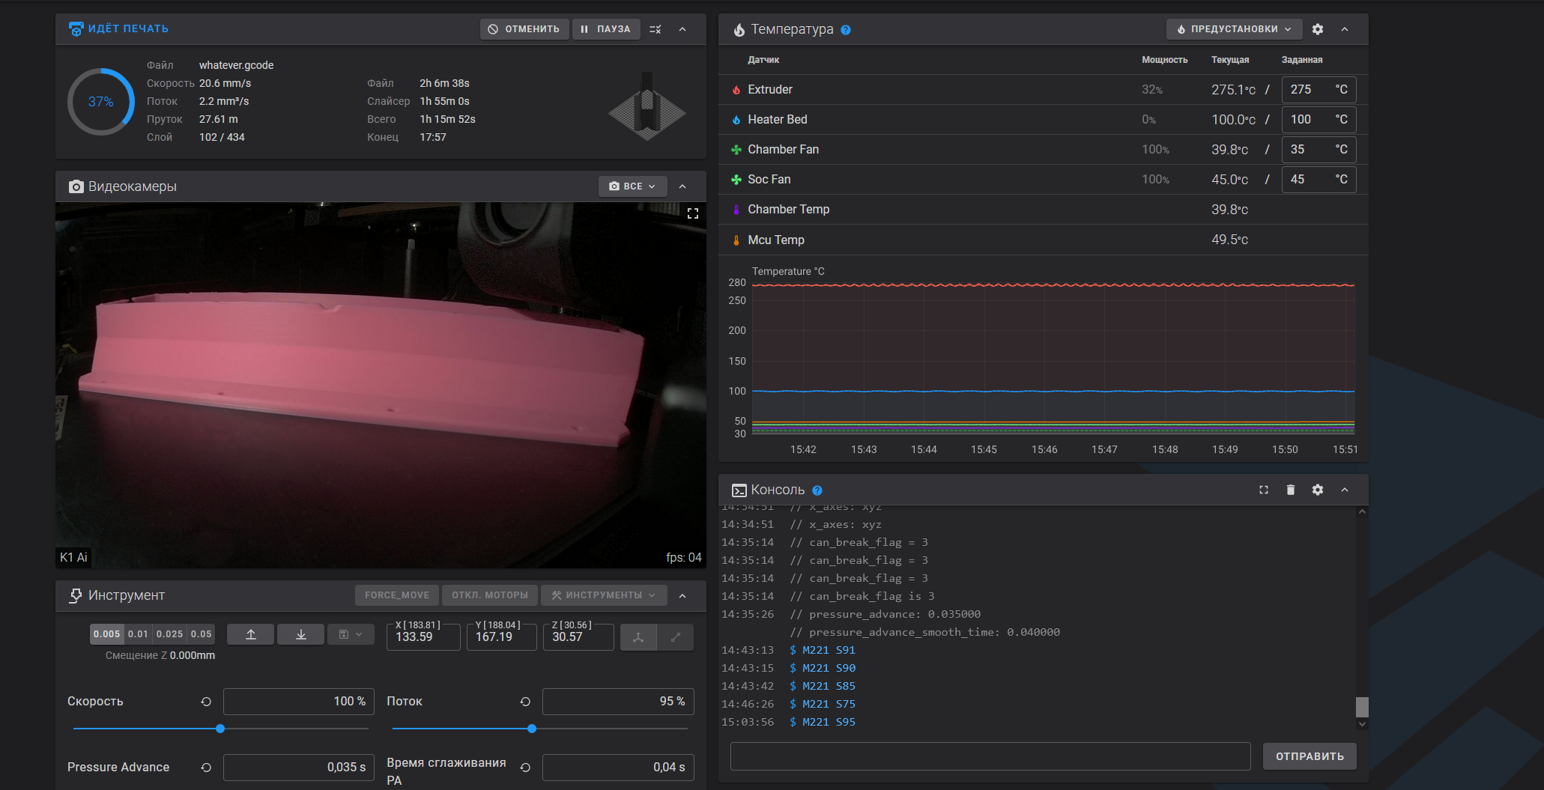Image resolution: width=1544 pixels, height=790 pixels.
Task: Raise Z offset with up arrow button
Action: tap(251, 634)
